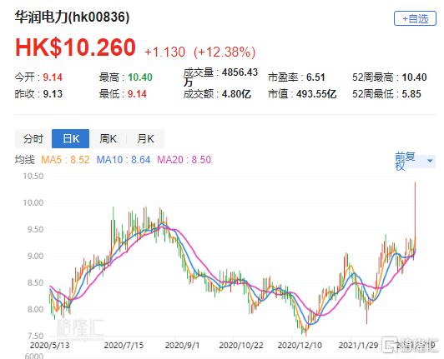The height and width of the screenshot is (359, 444).
Task: Click y-axis label 8.50
Action: (x=35, y=282)
